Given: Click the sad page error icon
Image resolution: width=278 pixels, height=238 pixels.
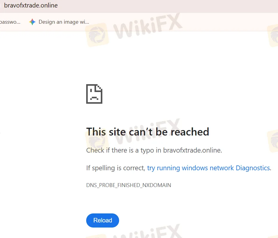Looking at the screenshot, I should click(94, 94).
